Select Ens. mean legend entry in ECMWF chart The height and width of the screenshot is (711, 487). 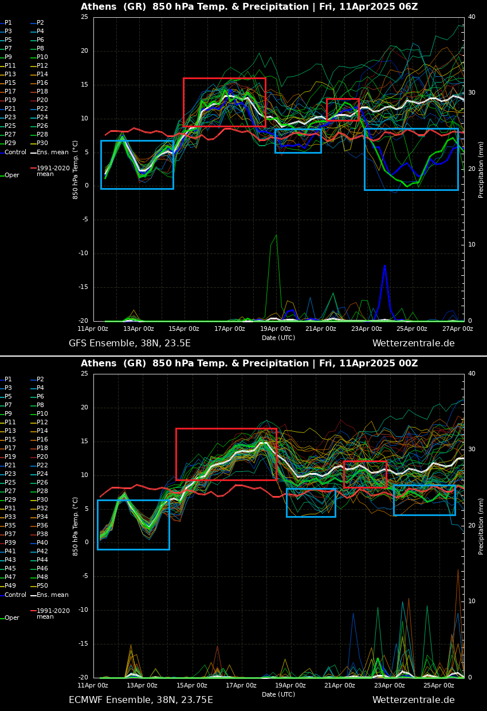coord(52,595)
